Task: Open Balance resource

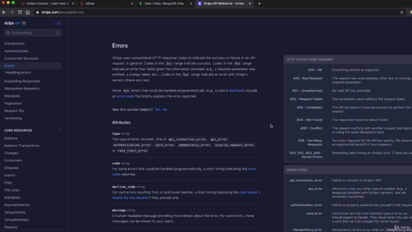Action: point(11,138)
